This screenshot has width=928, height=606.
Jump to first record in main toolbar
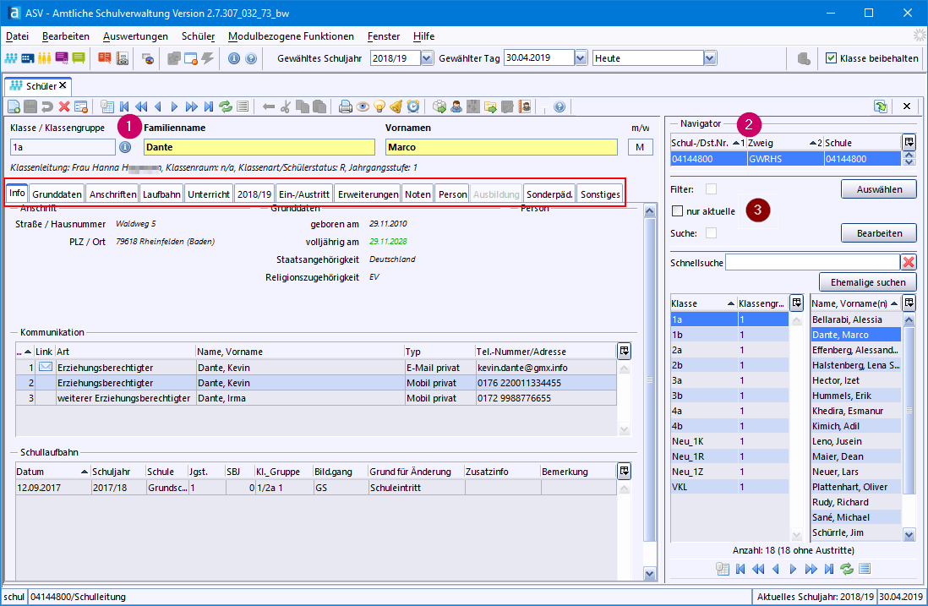coord(124,106)
